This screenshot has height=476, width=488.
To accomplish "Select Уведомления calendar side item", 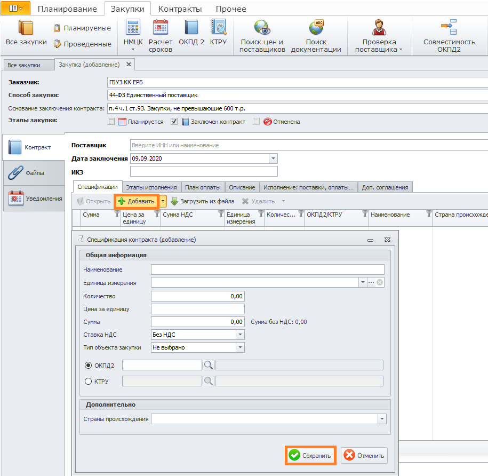I will [34, 199].
